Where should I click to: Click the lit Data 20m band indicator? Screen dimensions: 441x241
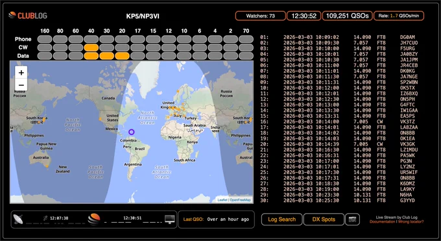[x=122, y=56]
